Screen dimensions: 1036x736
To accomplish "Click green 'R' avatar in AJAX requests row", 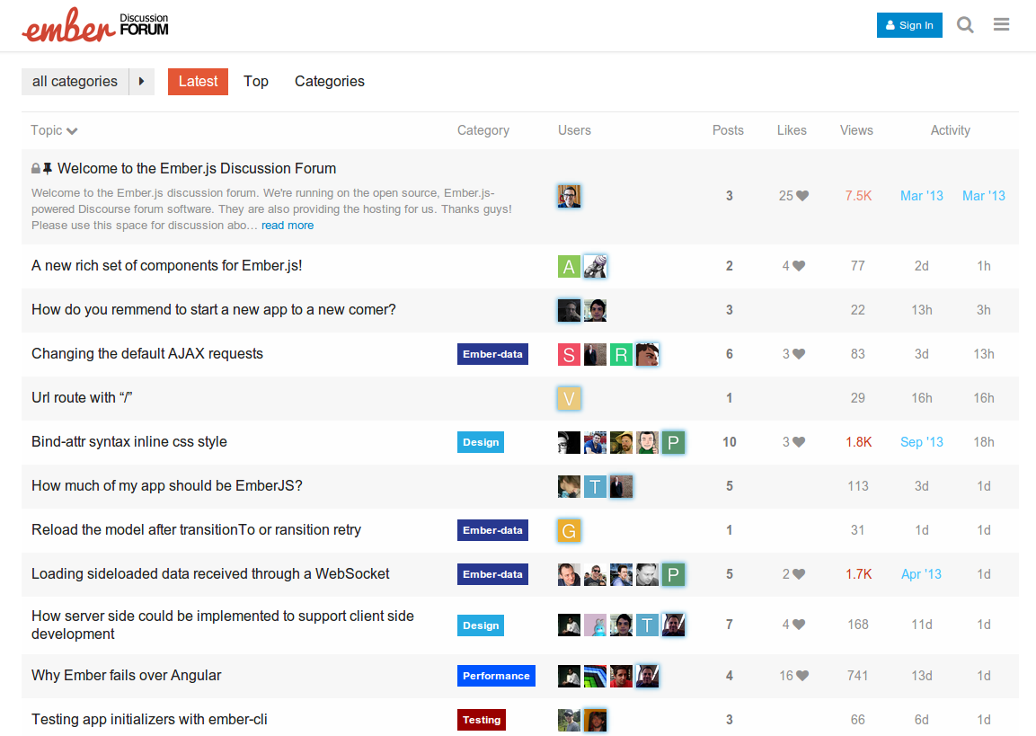I will click(x=621, y=355).
